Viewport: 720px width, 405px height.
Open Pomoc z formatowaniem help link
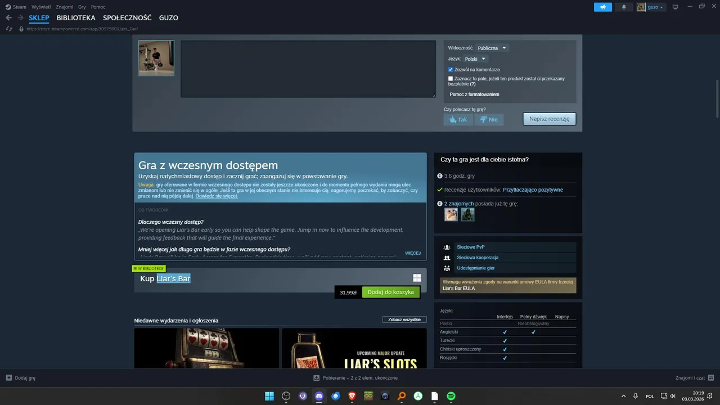click(x=474, y=94)
